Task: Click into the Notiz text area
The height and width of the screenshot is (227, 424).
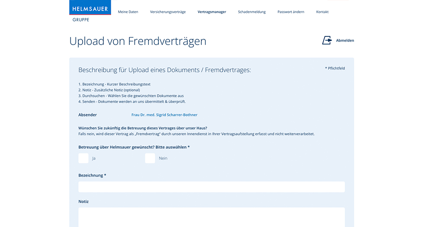Action: [x=212, y=217]
